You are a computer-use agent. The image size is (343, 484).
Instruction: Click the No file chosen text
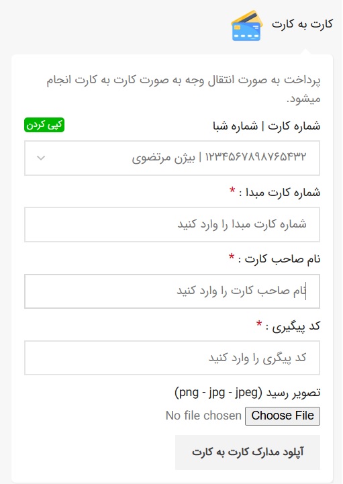203,416
